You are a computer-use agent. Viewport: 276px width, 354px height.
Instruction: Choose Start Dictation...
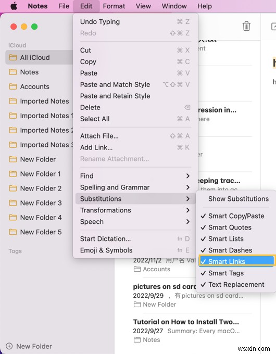click(135, 239)
